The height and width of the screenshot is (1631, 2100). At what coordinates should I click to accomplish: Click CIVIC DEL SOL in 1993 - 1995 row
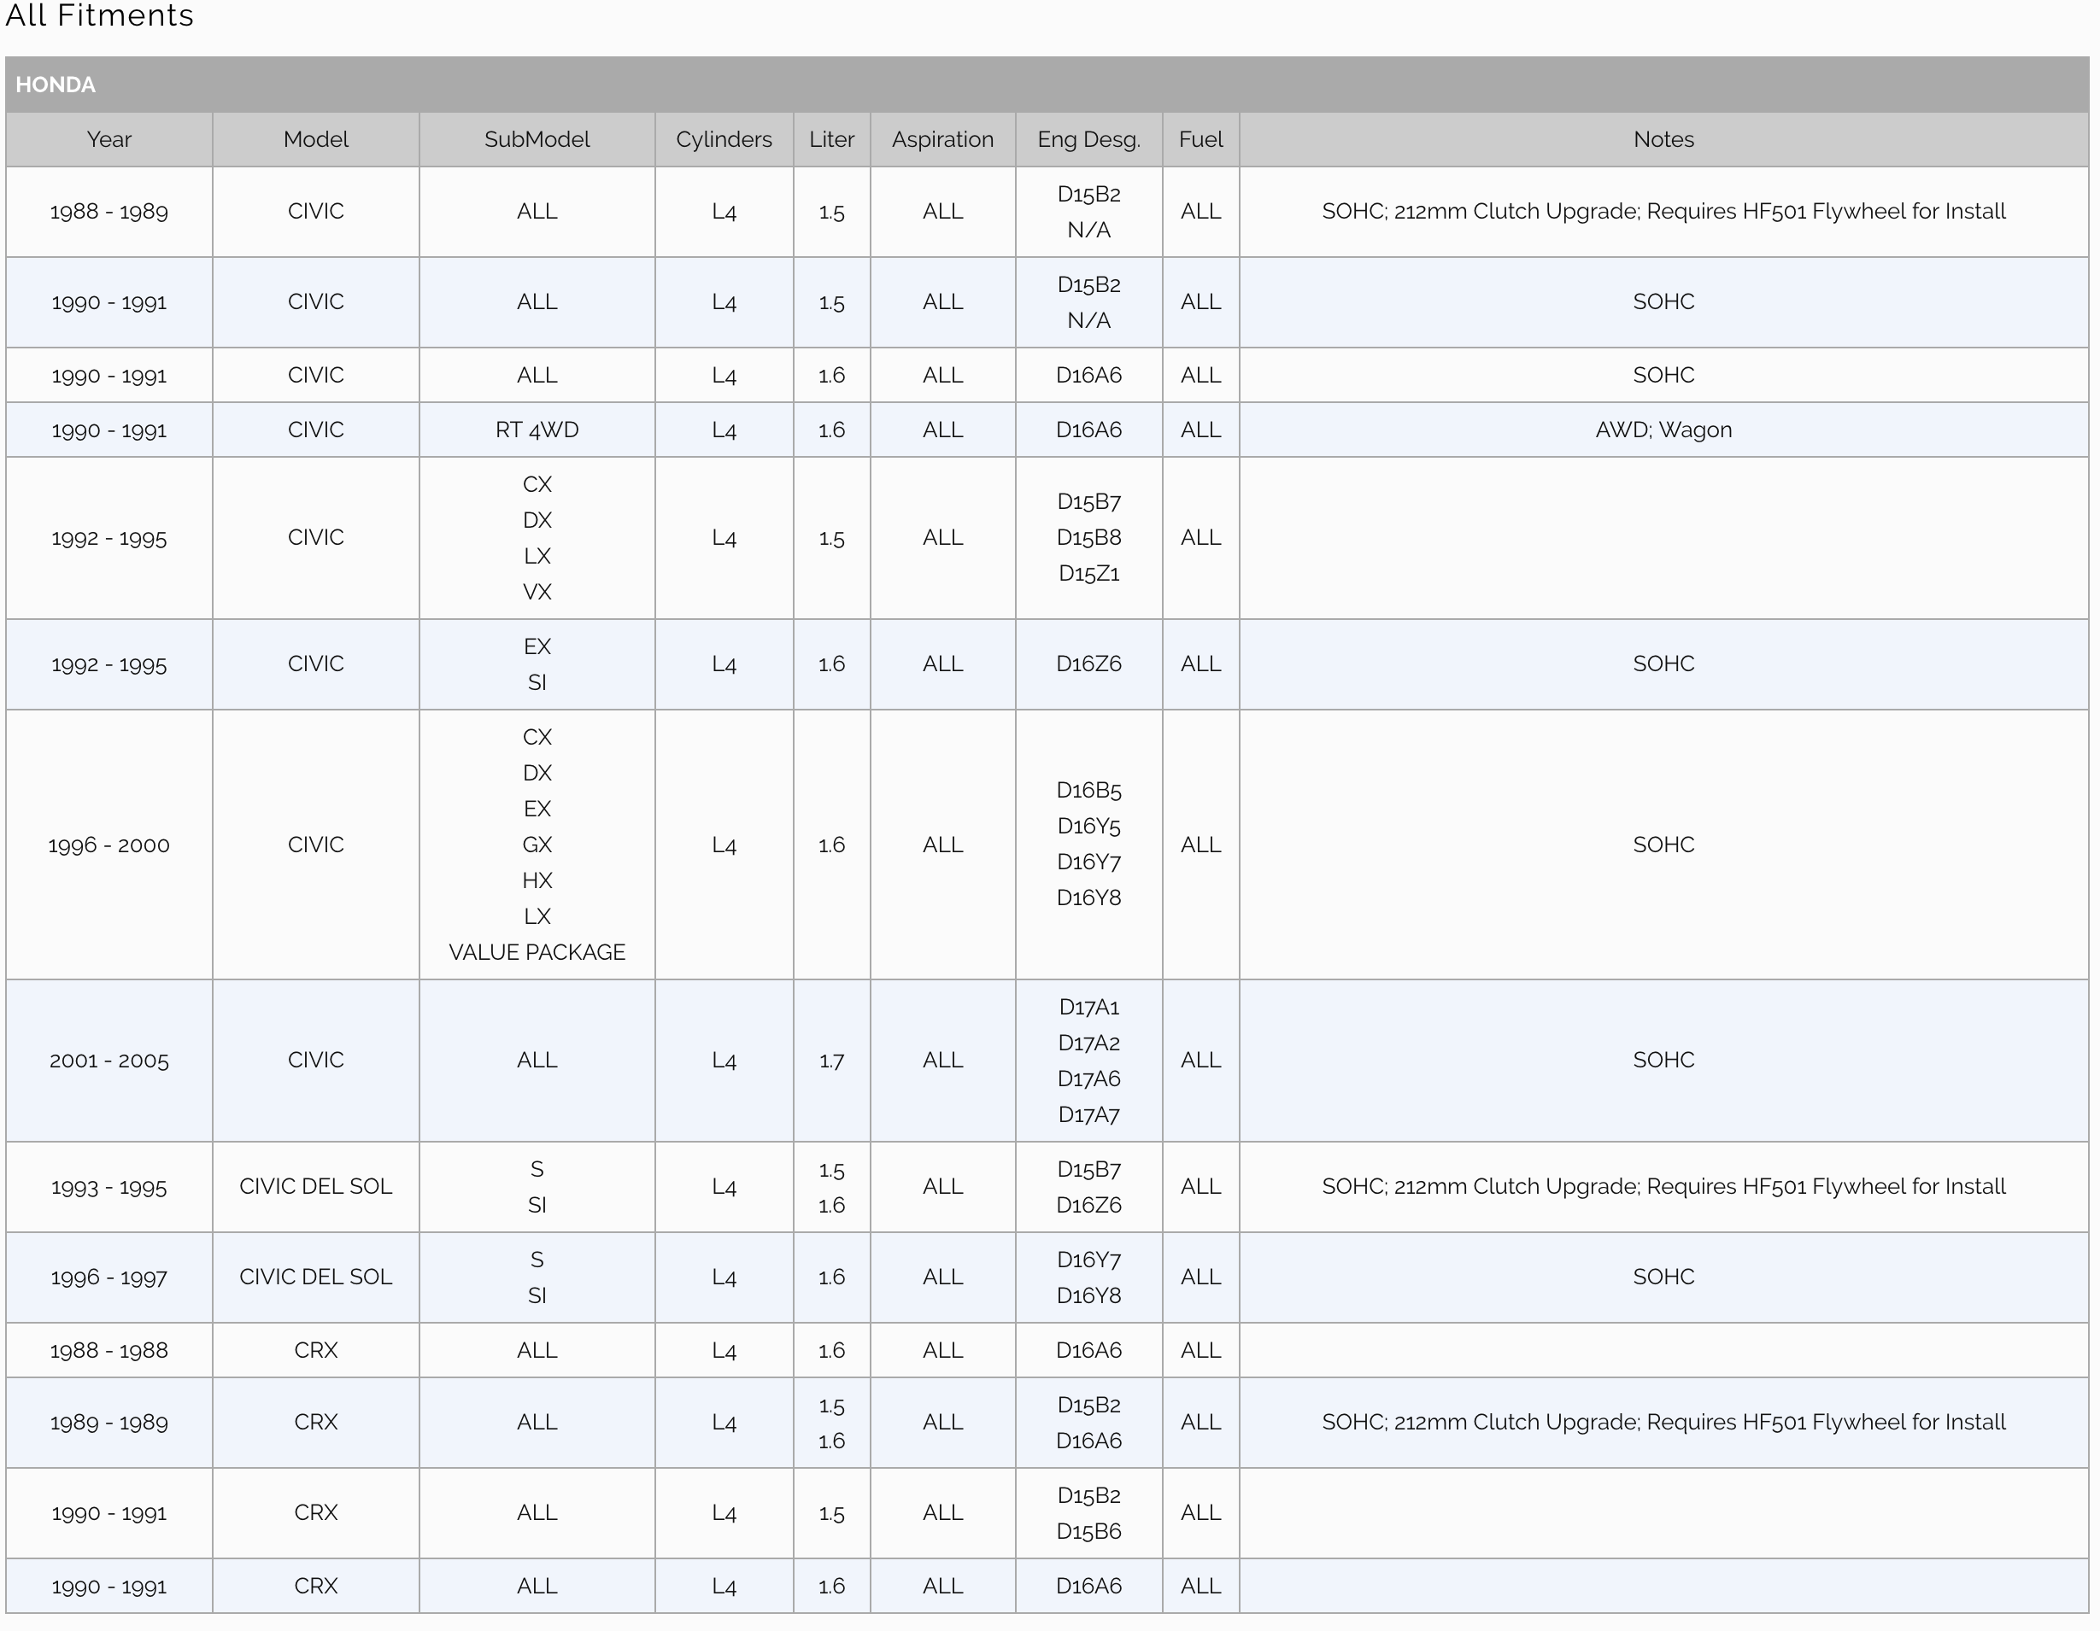[315, 1187]
